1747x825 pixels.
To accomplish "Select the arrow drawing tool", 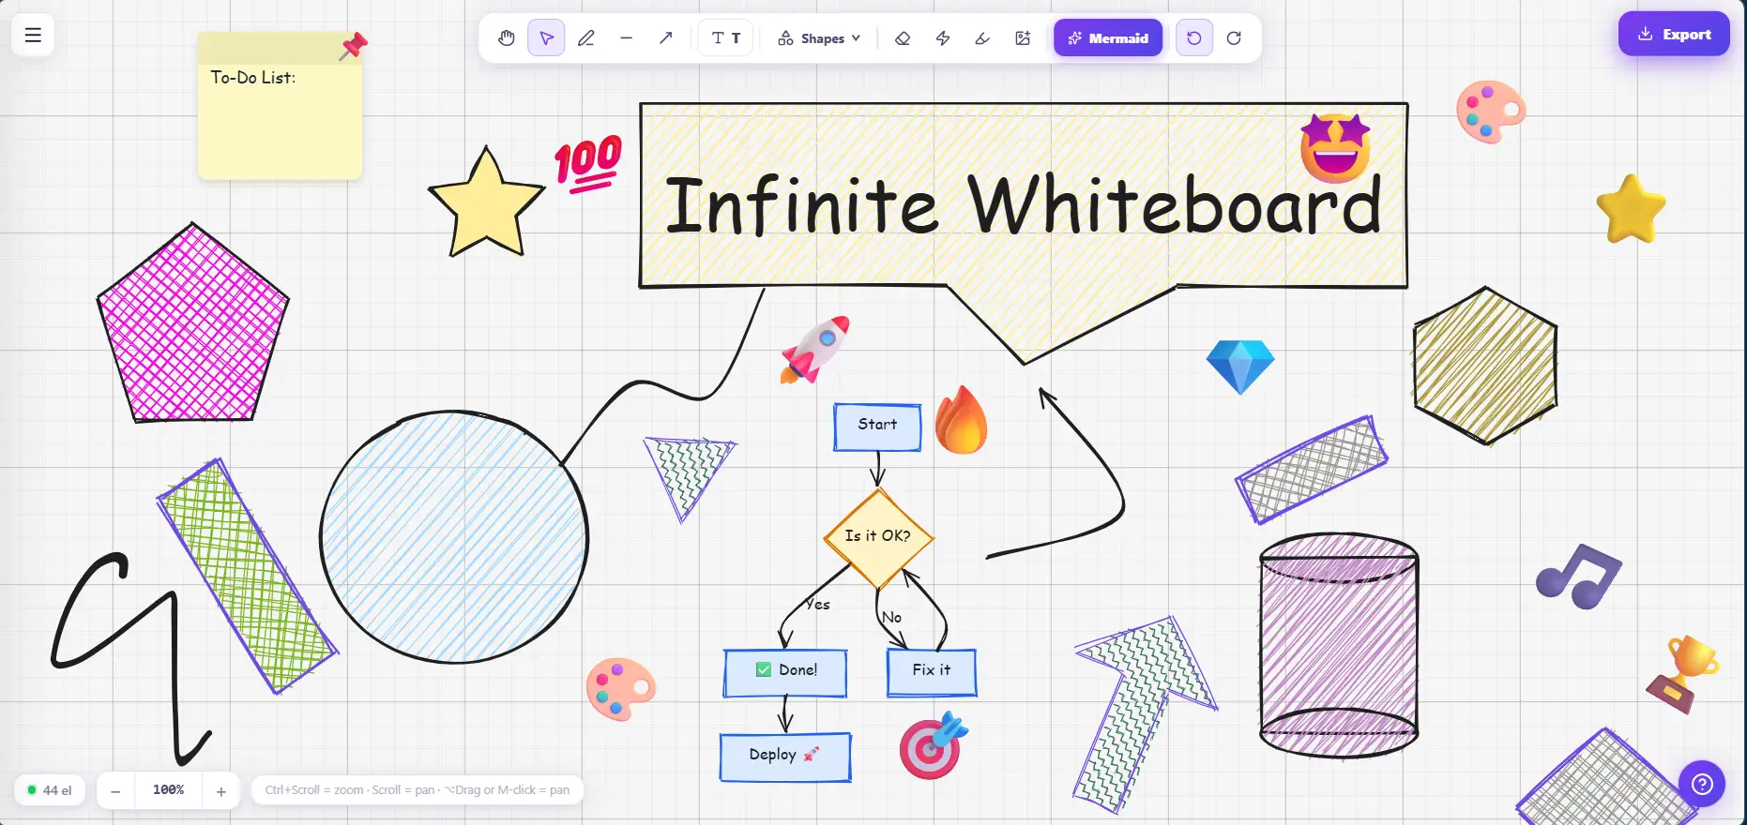I will point(665,38).
